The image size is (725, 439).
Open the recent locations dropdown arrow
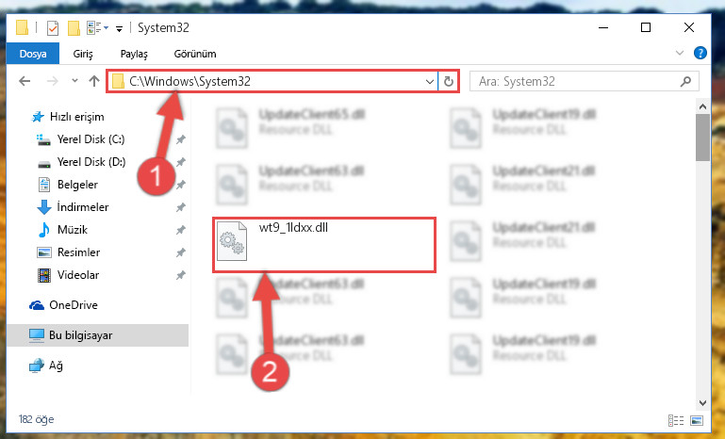coord(74,81)
